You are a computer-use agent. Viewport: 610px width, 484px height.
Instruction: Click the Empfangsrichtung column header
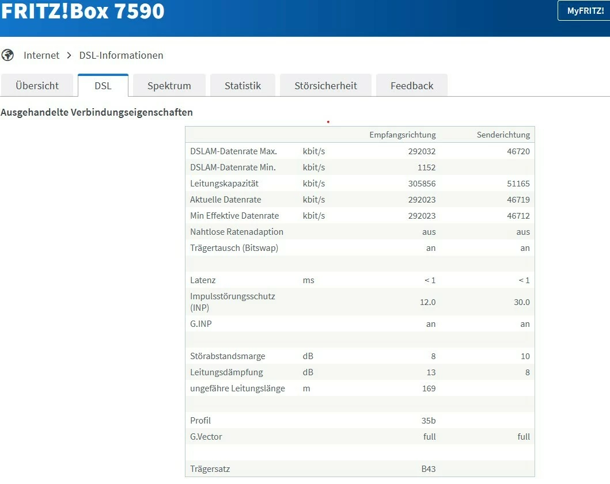(x=403, y=135)
